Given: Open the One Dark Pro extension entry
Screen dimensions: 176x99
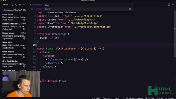Looking at the screenshot, I should point(14,70).
